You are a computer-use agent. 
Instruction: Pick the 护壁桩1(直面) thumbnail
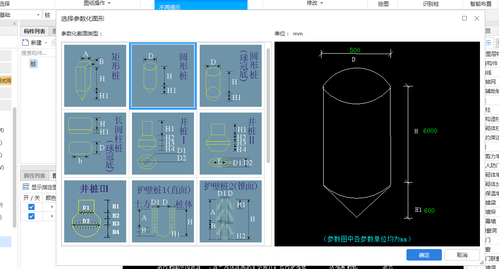(163, 211)
